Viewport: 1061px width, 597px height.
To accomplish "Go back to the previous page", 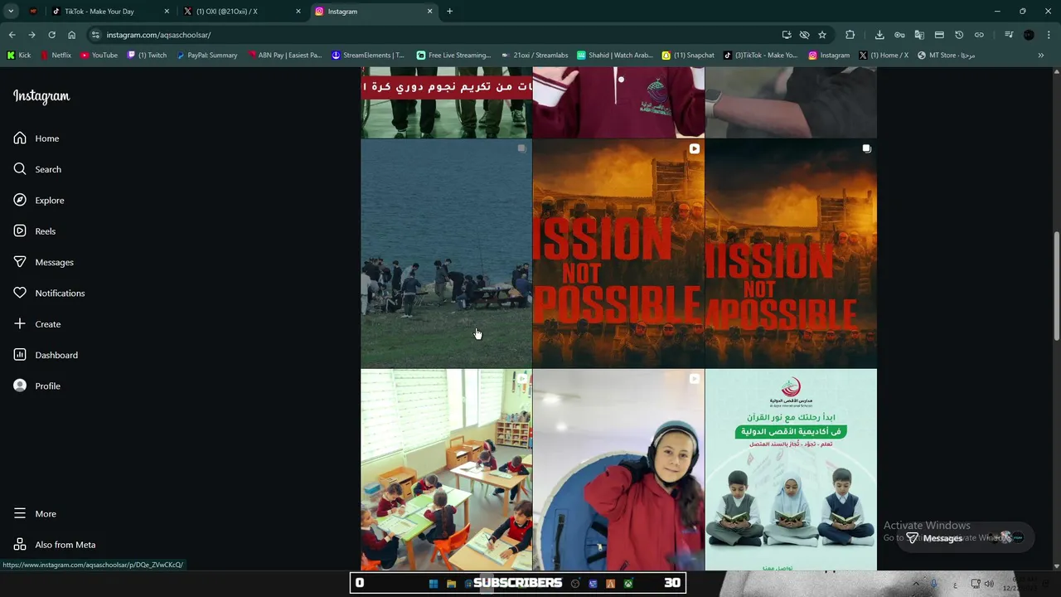I will [12, 35].
